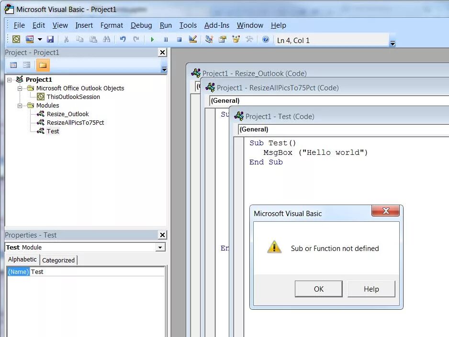Screen dimensions: 449x337
Task: Click the Copy toolbar icon
Action: point(79,39)
